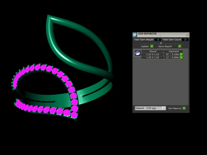The height and width of the screenshot is (155, 207).
Task: Click the Save Report label
Action: [165, 46]
